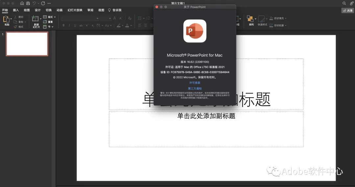Toggle Bold formatting

[x=63, y=25]
